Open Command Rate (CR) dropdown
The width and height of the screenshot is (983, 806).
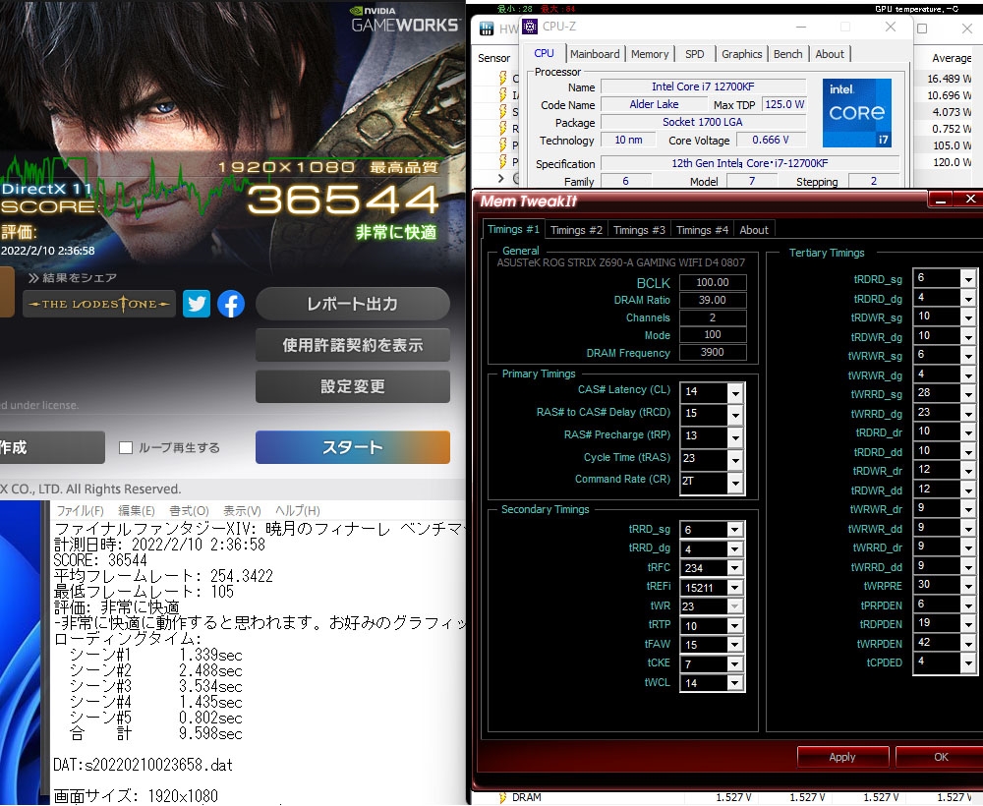coord(735,482)
